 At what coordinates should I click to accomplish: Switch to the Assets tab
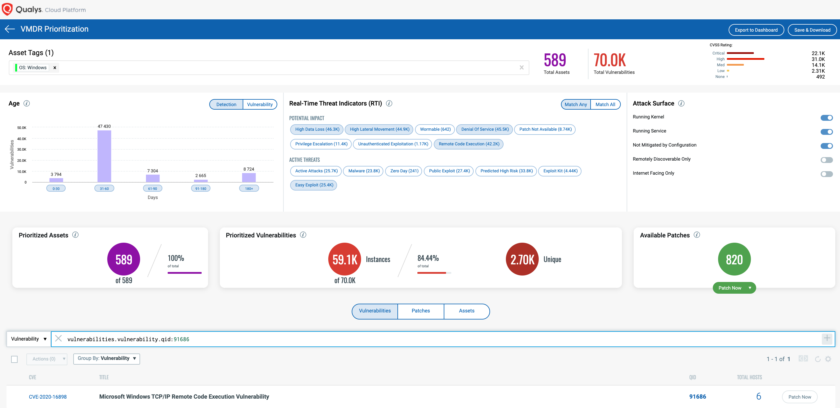(x=466, y=311)
